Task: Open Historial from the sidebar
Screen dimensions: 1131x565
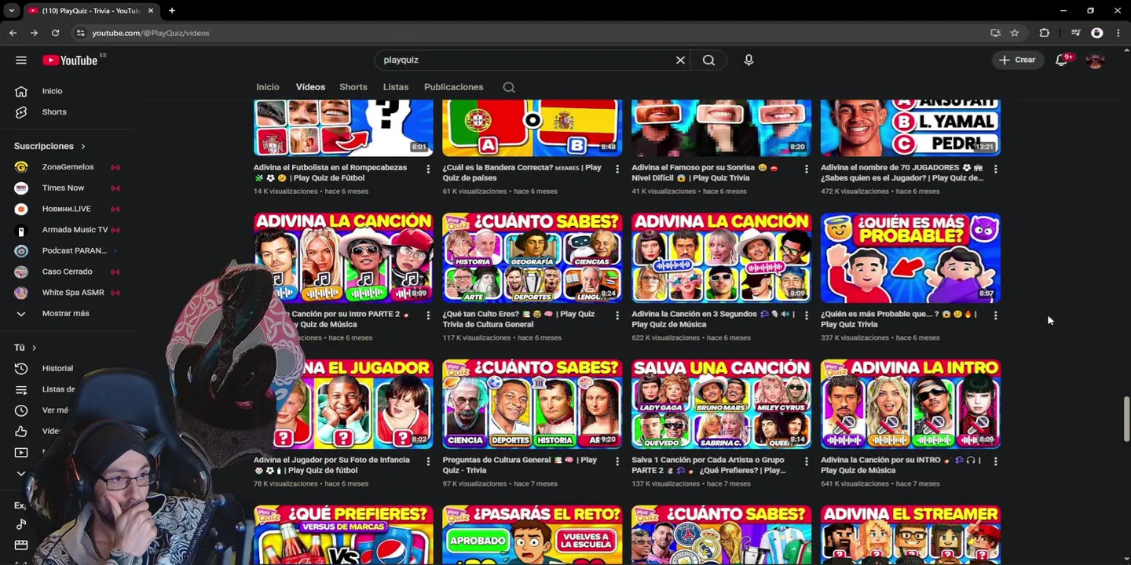Action: tap(57, 368)
